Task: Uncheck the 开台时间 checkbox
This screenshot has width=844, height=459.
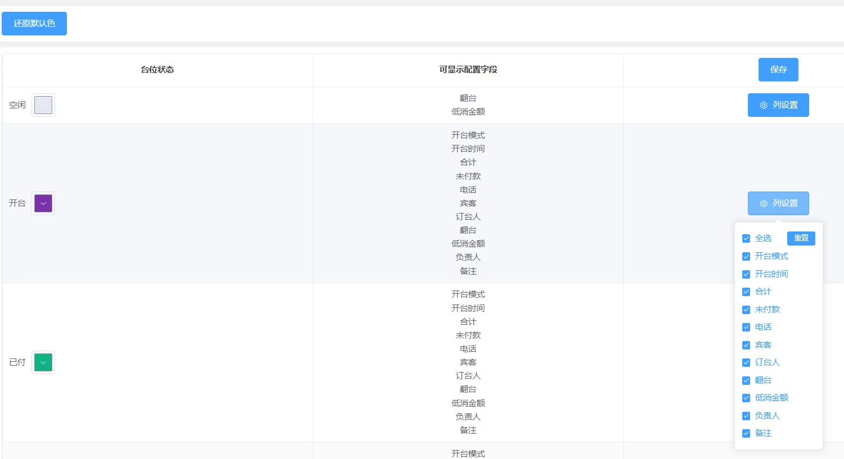Action: (x=746, y=274)
